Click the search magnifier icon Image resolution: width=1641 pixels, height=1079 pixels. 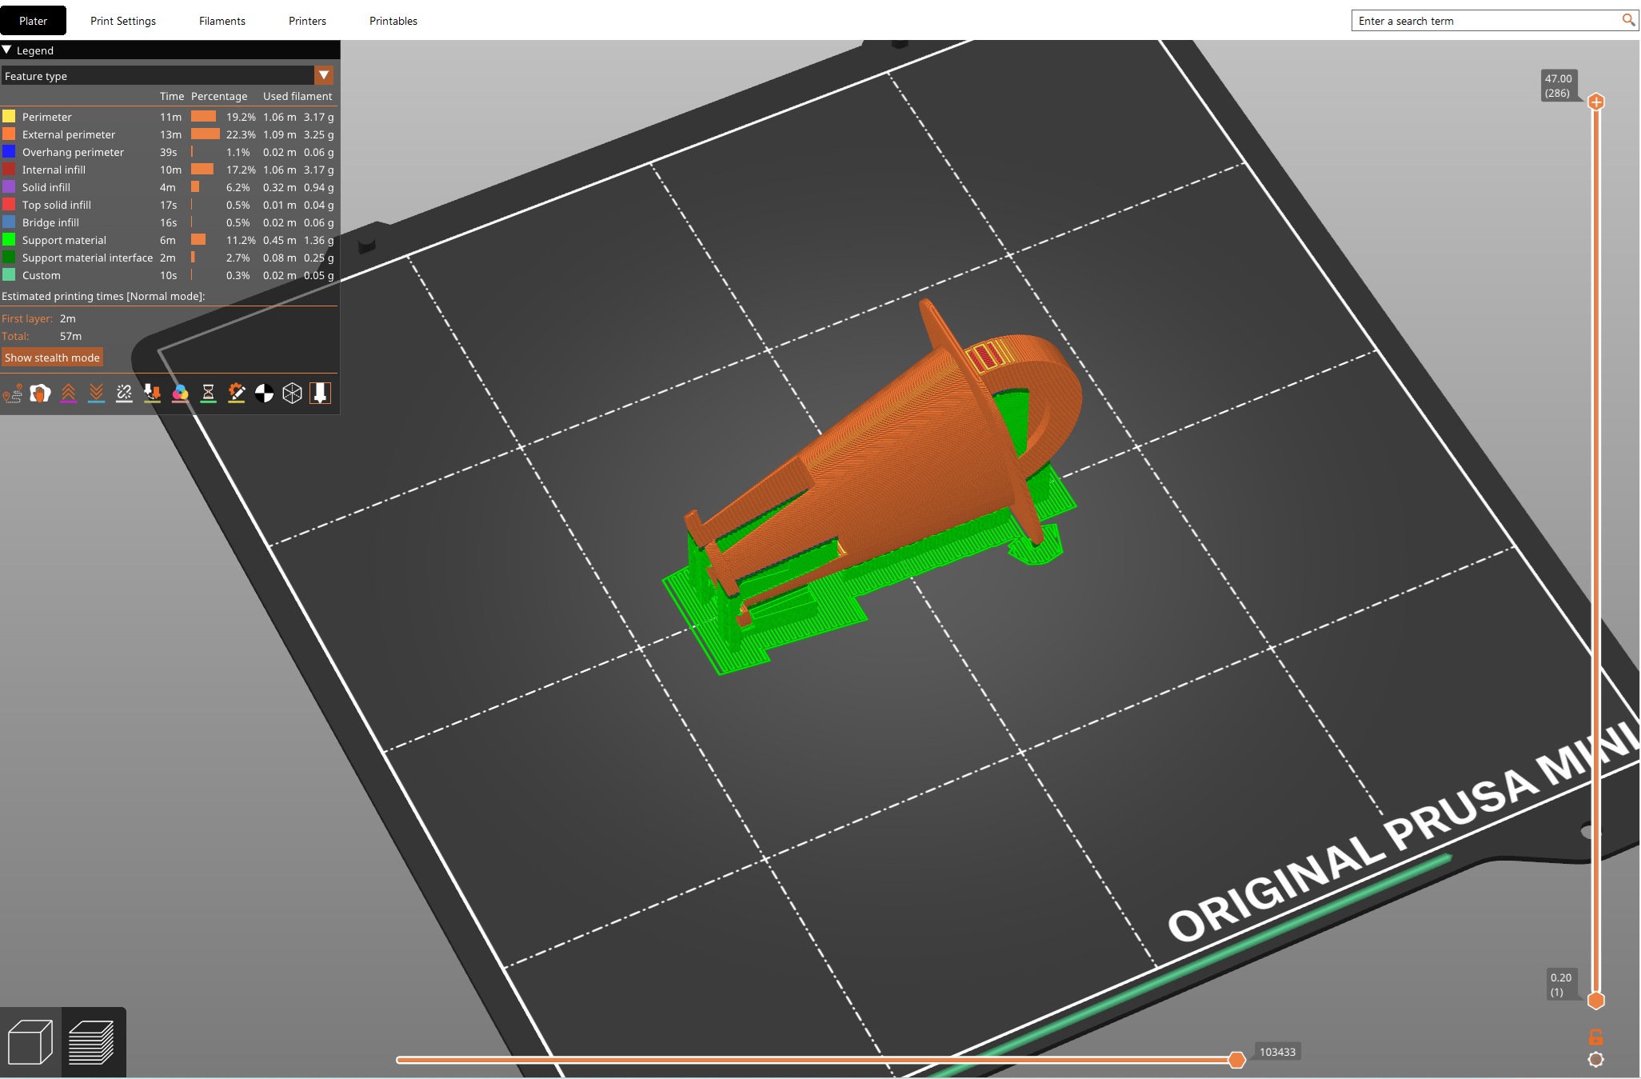(x=1628, y=20)
